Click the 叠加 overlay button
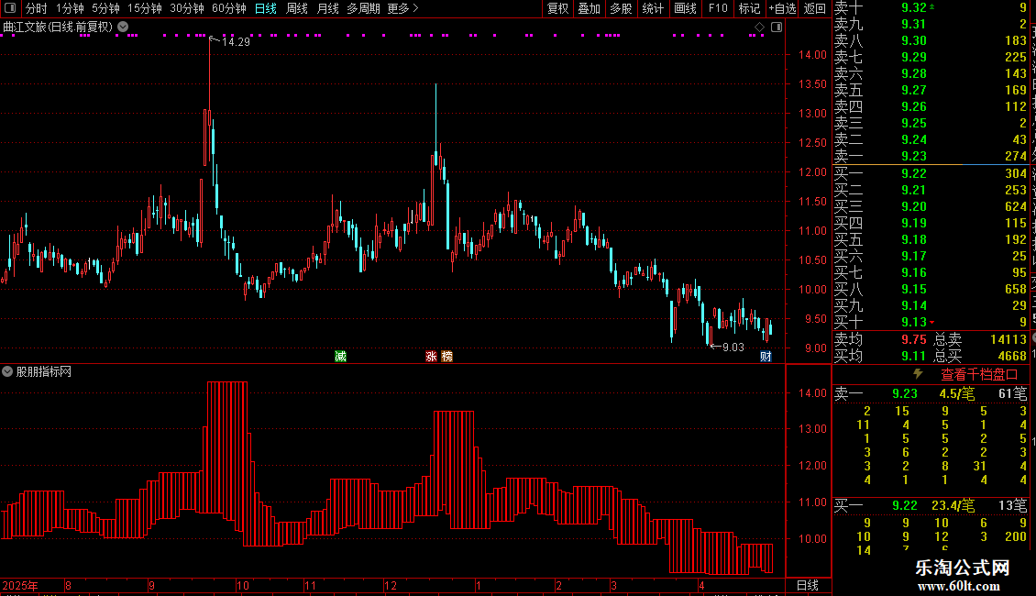1036x596 pixels. 590,8
